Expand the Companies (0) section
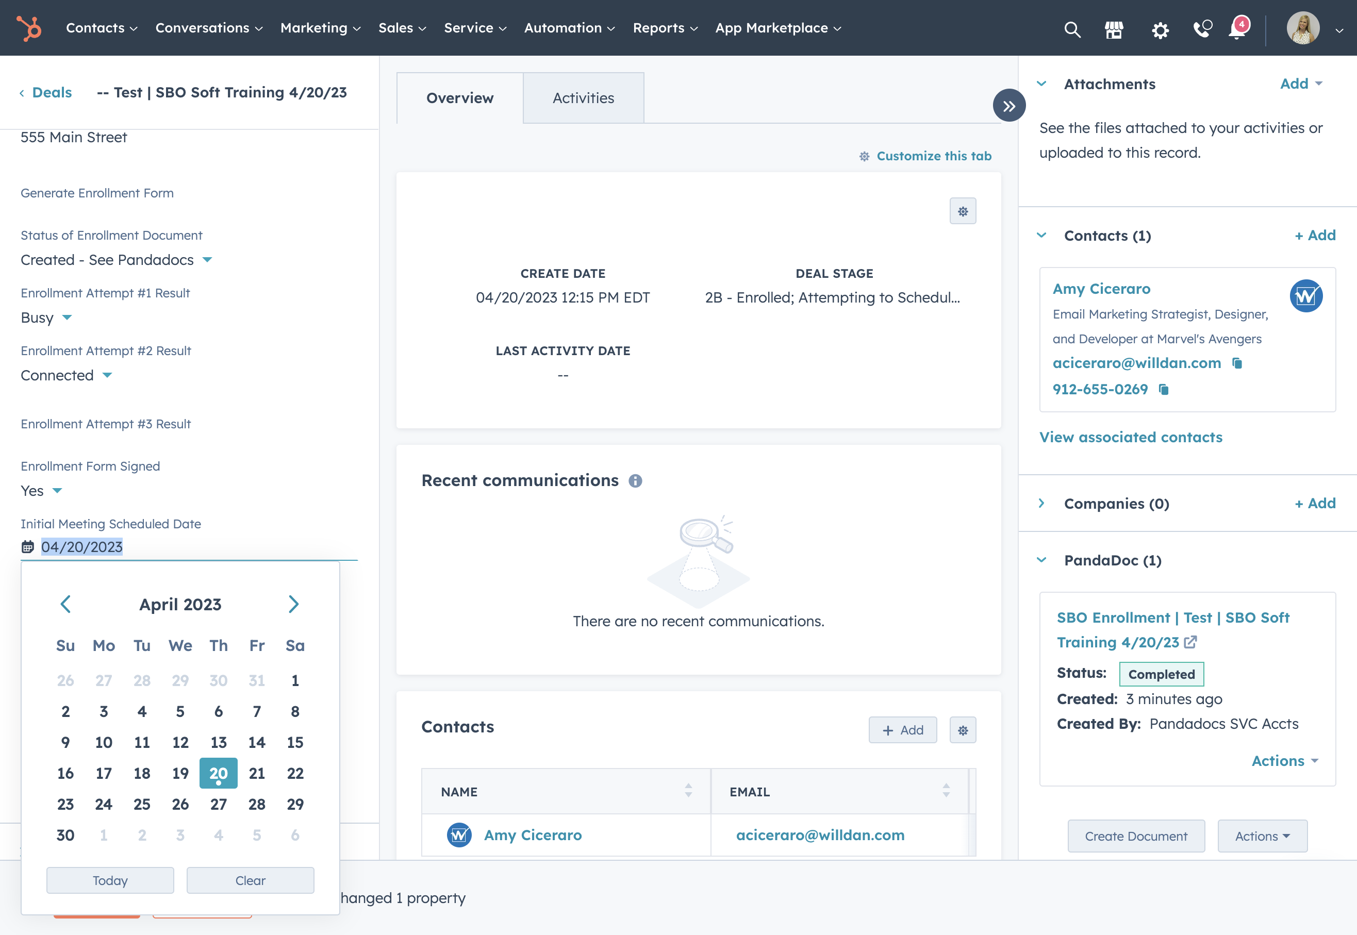The height and width of the screenshot is (935, 1357). 1041,503
